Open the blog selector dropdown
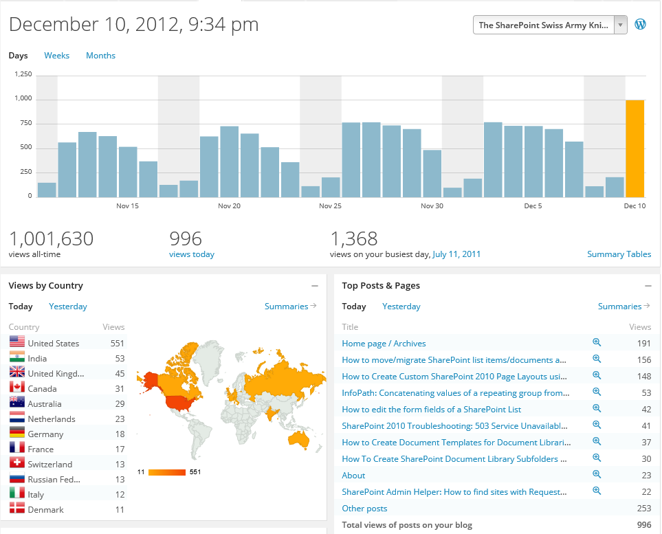 [550, 25]
